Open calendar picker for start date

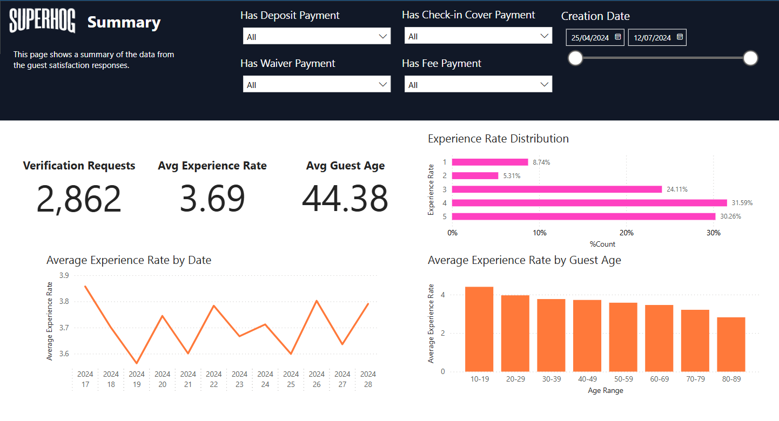click(618, 37)
